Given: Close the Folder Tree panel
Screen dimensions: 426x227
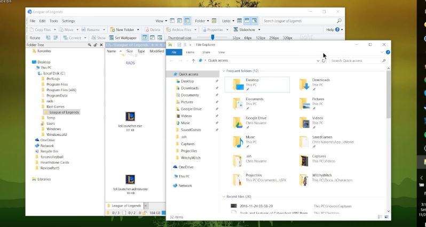Looking at the screenshot, I should point(101,45).
